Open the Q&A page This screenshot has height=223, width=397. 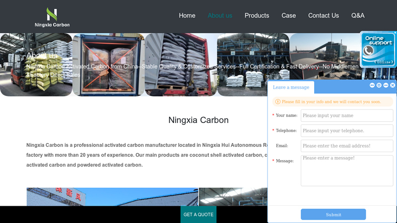(358, 16)
